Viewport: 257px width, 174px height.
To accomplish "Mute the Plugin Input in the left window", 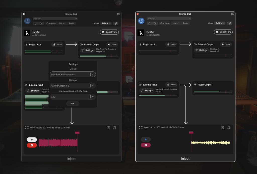I will tap(57, 44).
